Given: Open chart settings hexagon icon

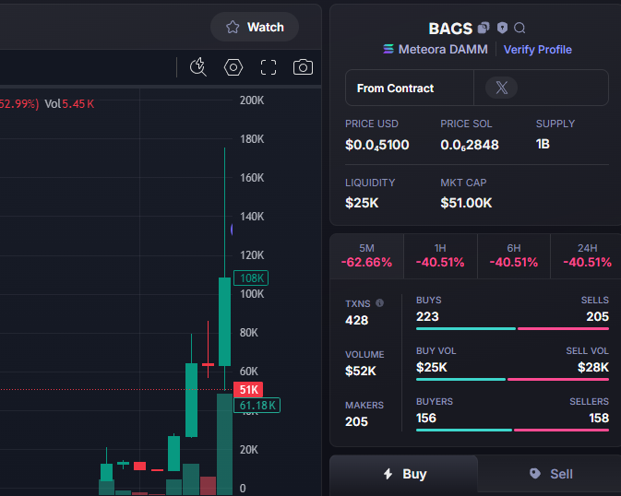Looking at the screenshot, I should [x=233, y=67].
